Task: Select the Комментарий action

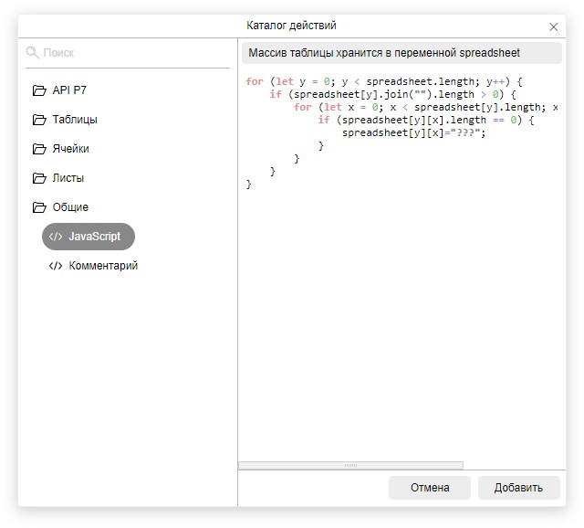Action: [x=103, y=266]
